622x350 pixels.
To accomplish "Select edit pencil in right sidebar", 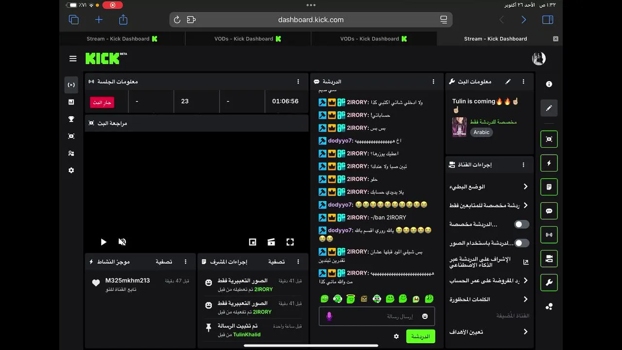I will (549, 107).
